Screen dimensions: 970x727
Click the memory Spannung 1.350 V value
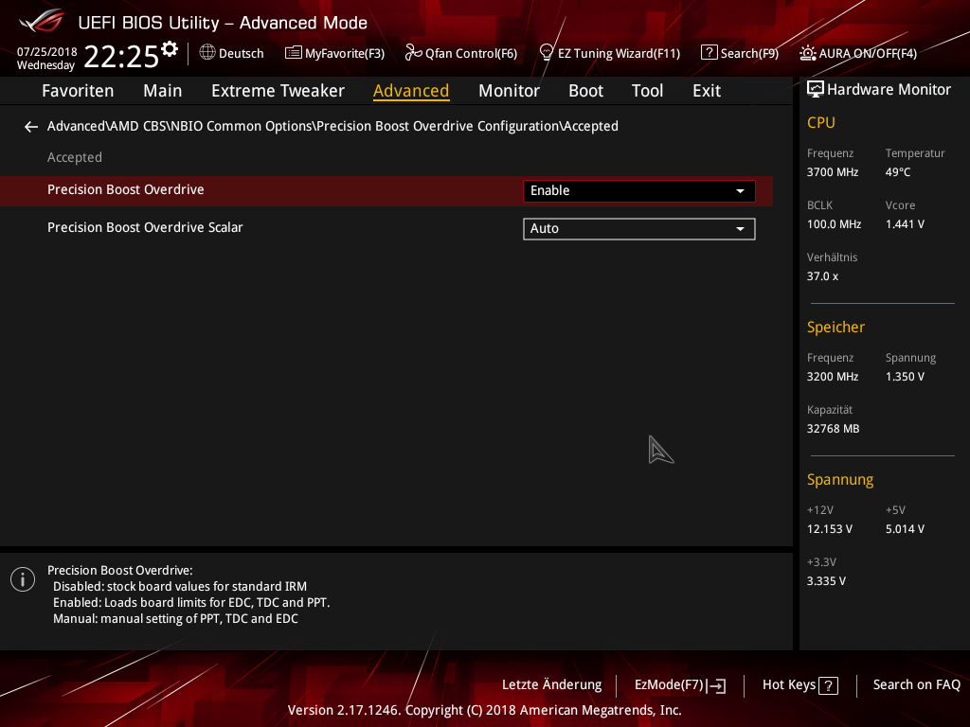(x=905, y=377)
